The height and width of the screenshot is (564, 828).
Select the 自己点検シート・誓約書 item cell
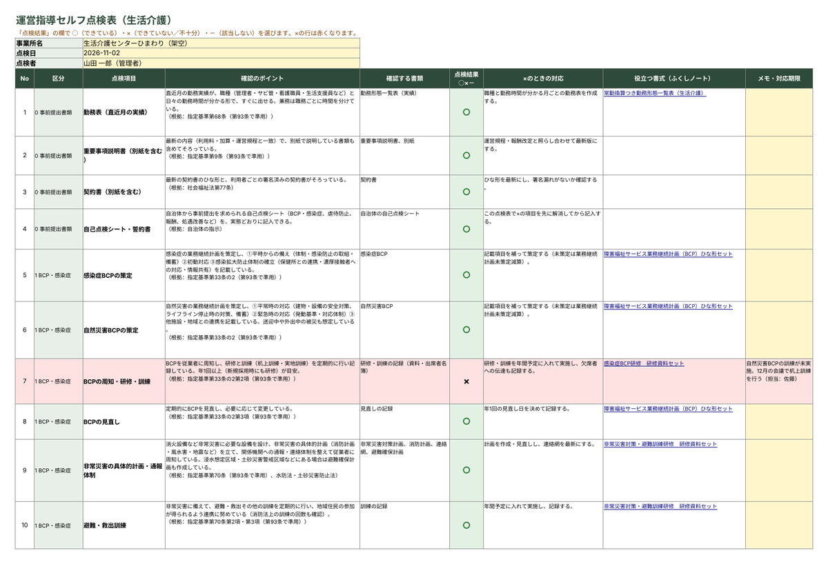coord(124,229)
